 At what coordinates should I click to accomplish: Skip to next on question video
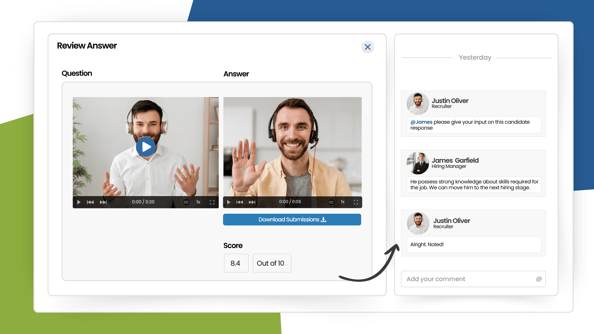coord(103,202)
